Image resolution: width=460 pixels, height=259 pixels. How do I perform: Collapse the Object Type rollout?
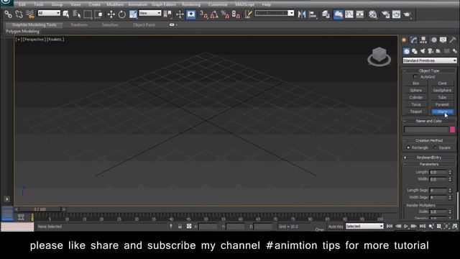click(x=429, y=71)
